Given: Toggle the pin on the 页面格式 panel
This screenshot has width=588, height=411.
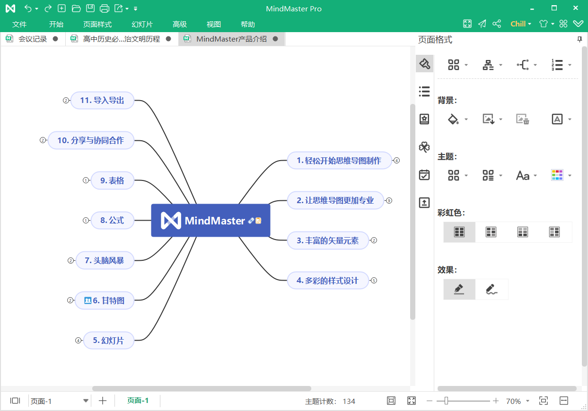Looking at the screenshot, I should click(579, 40).
